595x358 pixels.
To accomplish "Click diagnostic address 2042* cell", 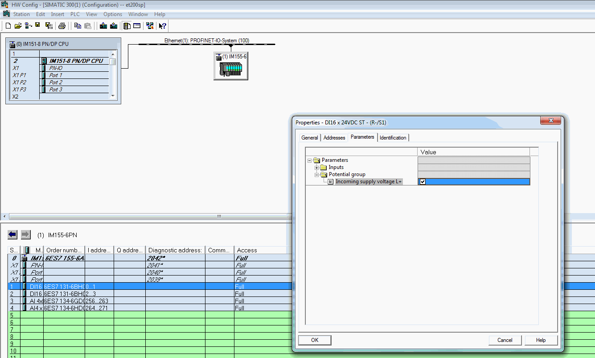I will pos(175,258).
